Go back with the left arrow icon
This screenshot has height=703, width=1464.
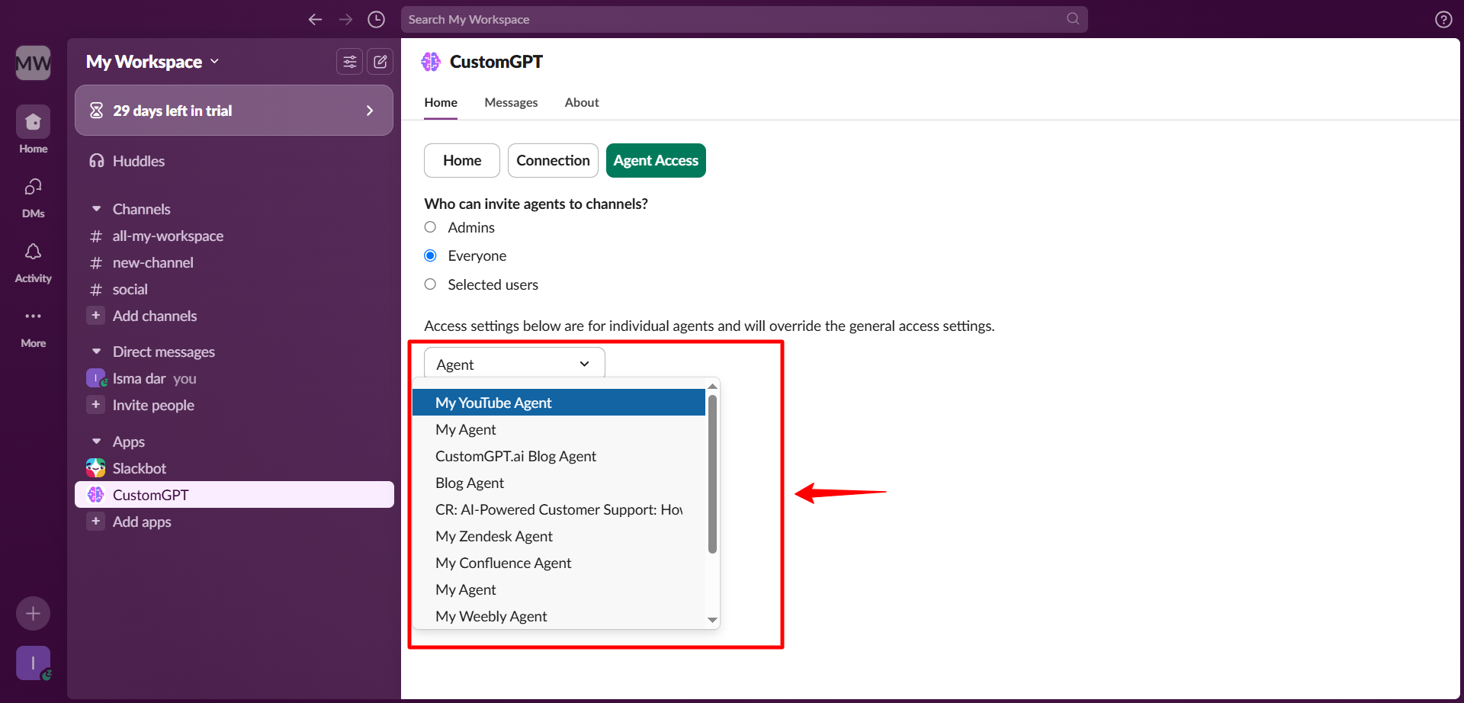315,20
